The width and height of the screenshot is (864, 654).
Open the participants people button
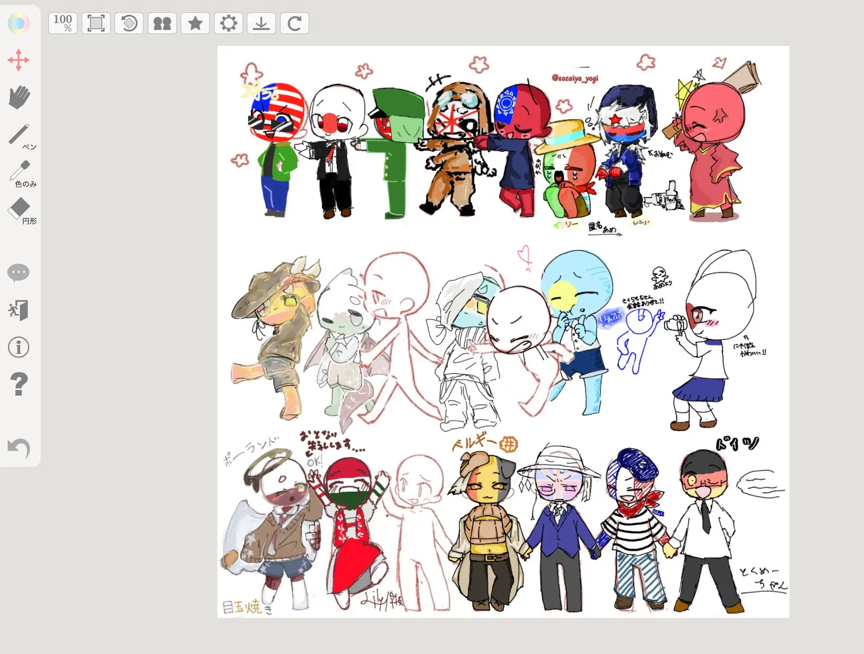[162, 23]
